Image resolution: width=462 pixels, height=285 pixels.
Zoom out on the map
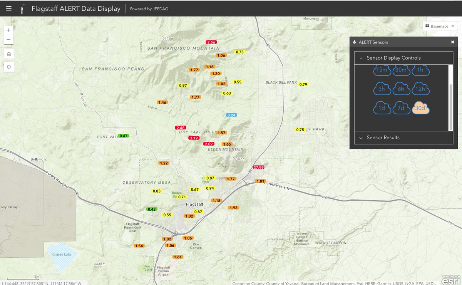point(8,39)
